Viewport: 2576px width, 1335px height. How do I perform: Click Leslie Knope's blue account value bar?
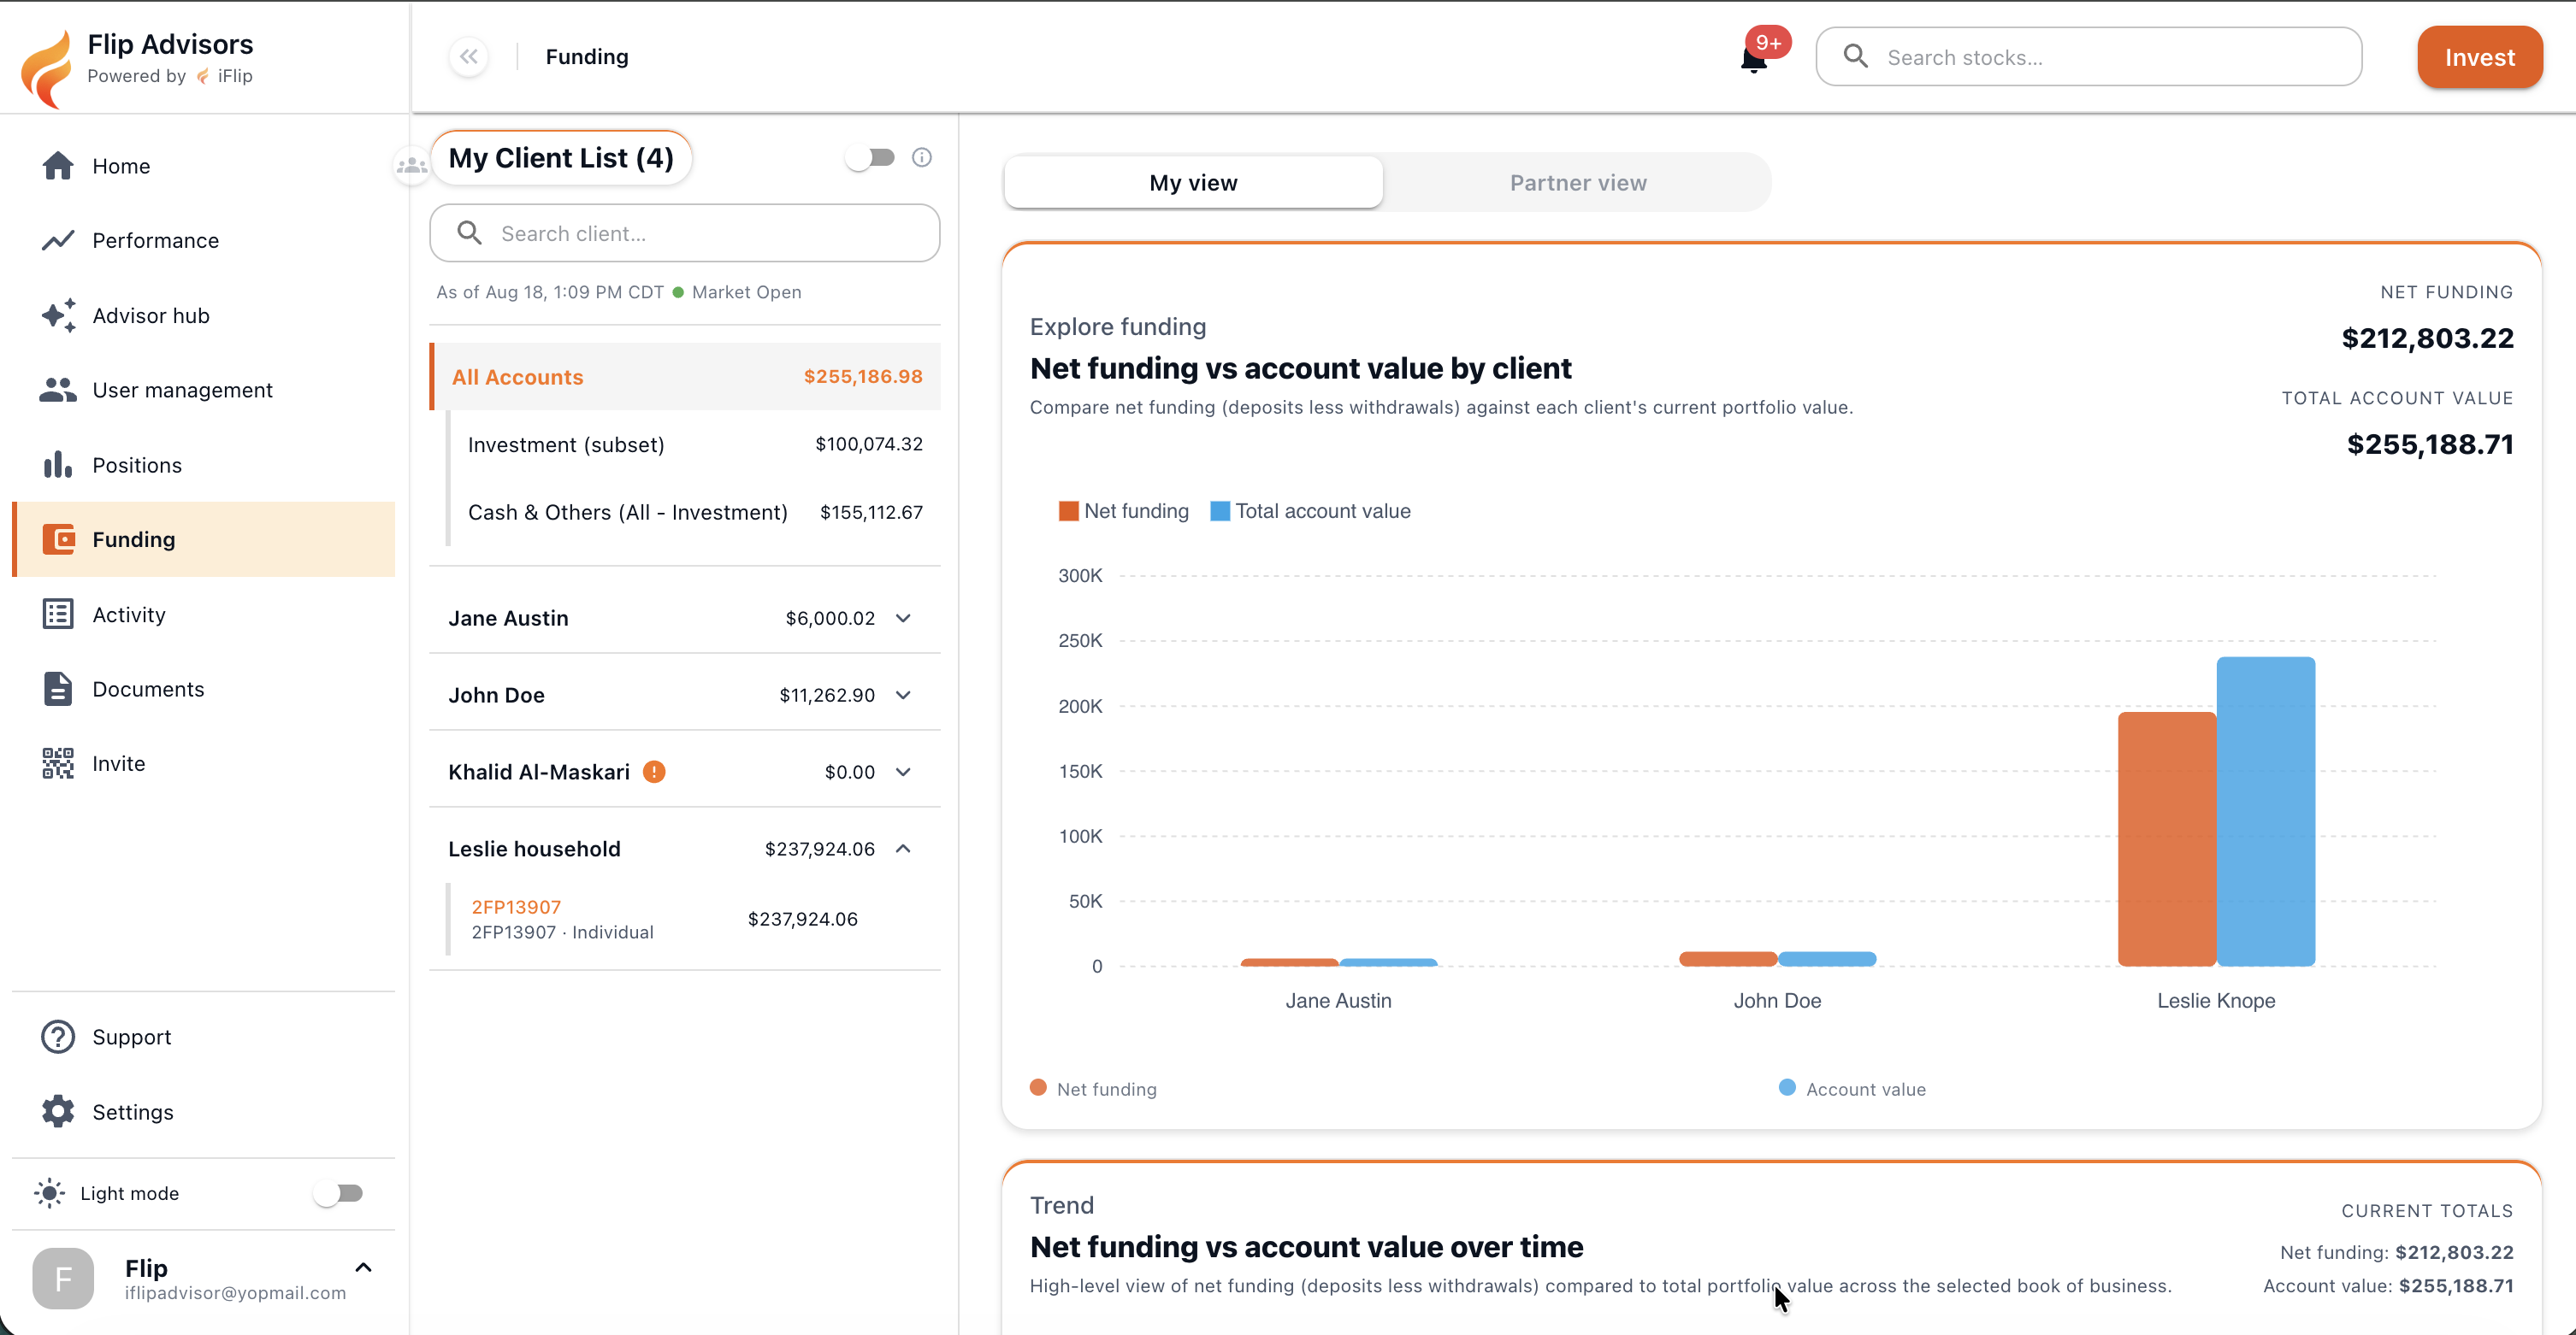tap(2266, 811)
